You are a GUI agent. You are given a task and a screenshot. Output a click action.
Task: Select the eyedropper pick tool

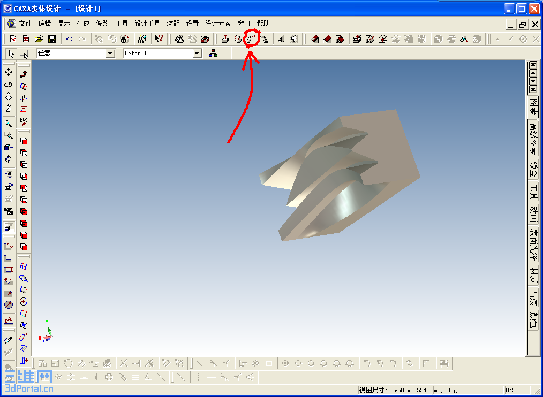pyautogui.click(x=9, y=340)
